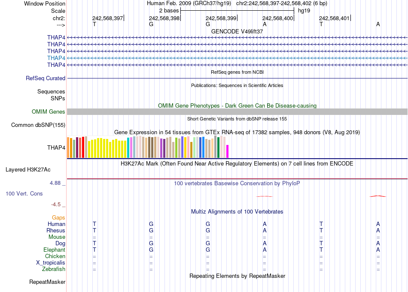Click the RepeatMasker track label

[47, 282]
